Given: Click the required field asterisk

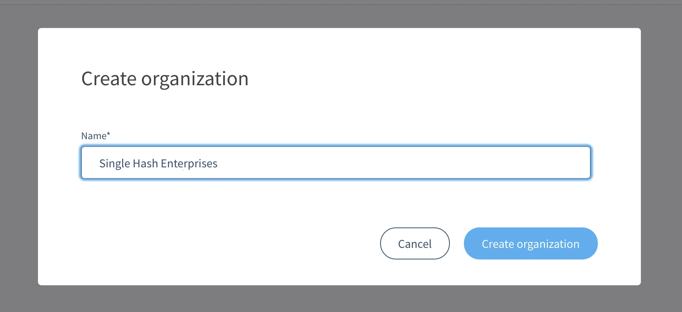Looking at the screenshot, I should [x=108, y=133].
